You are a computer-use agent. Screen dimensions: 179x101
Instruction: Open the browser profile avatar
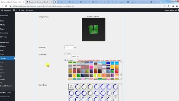(177, 6)
